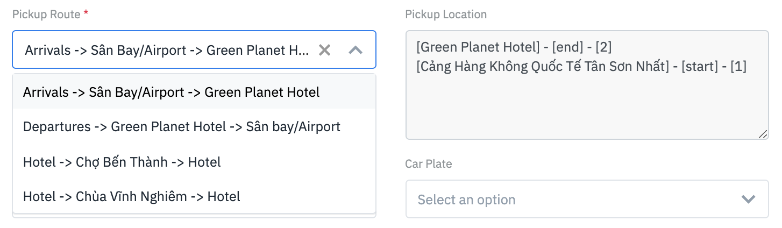Screen dimensions: 782x228
Task: Click inside the Pickup Route combo box text
Action: (x=167, y=50)
